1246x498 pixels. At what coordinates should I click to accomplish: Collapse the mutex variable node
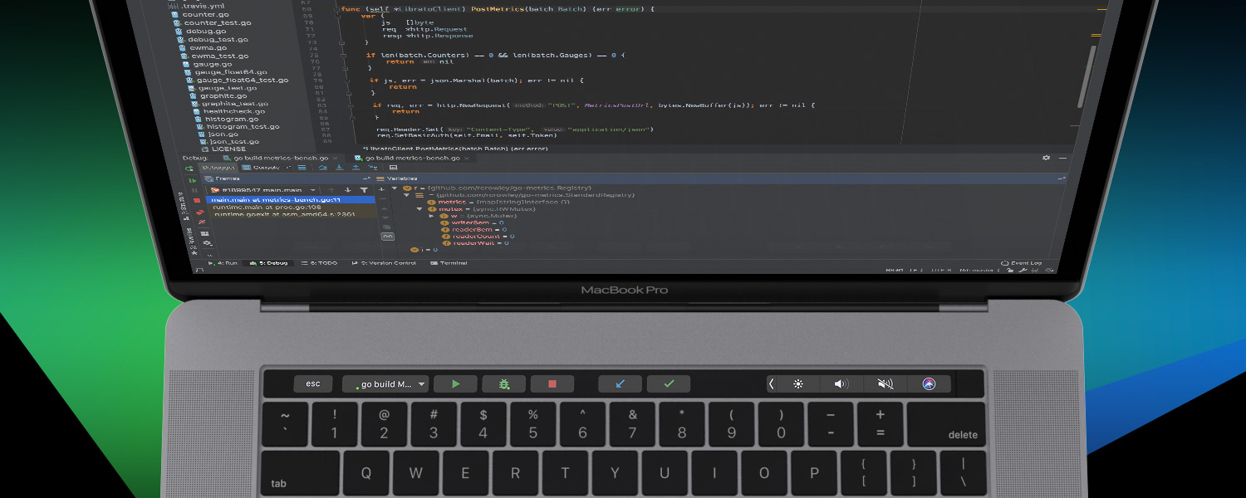tap(419, 209)
